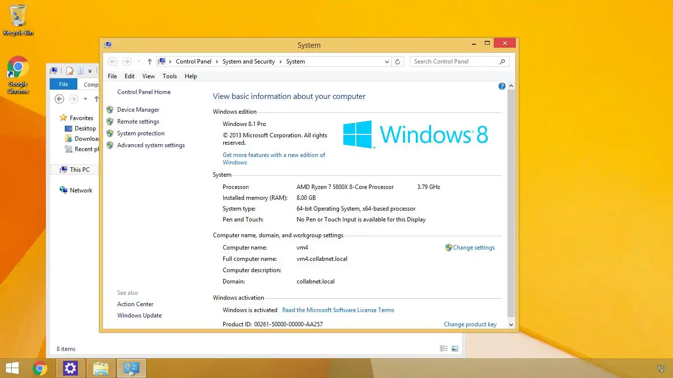Click the computer icon in System address bar
This screenshot has width=673, height=378.
click(x=161, y=62)
